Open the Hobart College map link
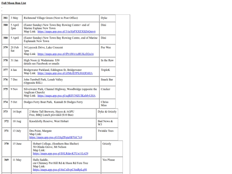This screenshot has width=232, height=174. pos(61,153)
